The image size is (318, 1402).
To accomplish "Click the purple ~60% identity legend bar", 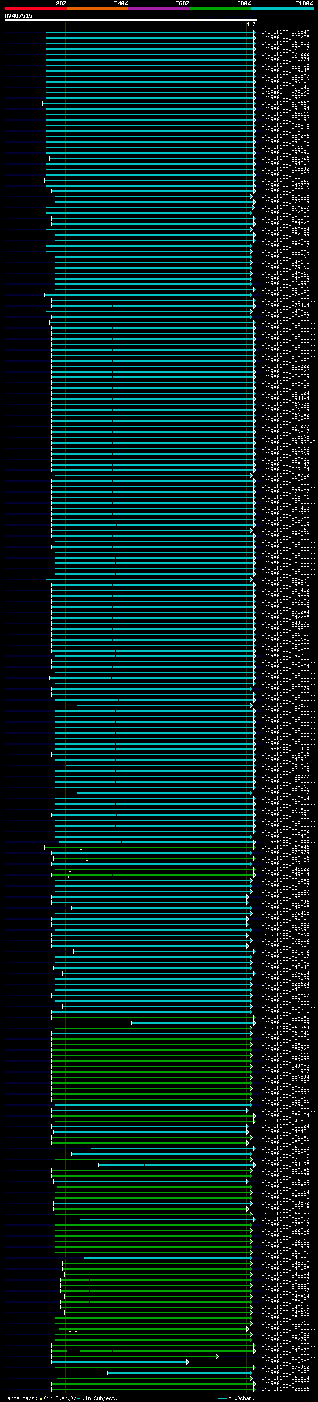I will pyautogui.click(x=159, y=9).
